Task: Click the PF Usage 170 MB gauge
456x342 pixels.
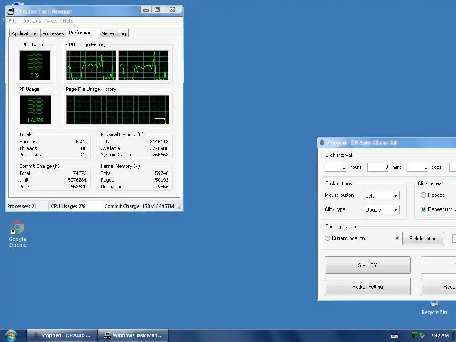Action: pyautogui.click(x=35, y=110)
